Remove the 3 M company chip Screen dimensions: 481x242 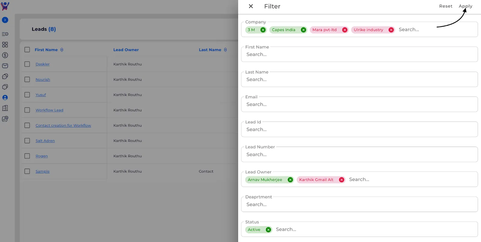click(x=263, y=30)
